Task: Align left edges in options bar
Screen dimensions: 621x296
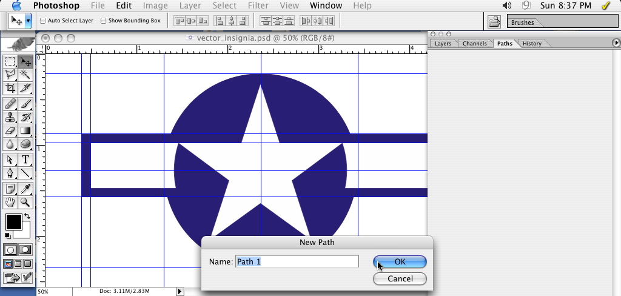Action: (220, 21)
